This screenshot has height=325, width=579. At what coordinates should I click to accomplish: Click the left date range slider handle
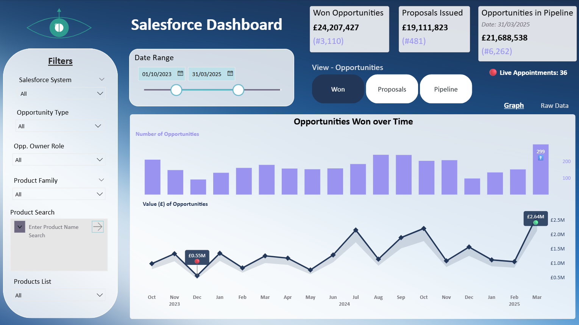click(176, 90)
